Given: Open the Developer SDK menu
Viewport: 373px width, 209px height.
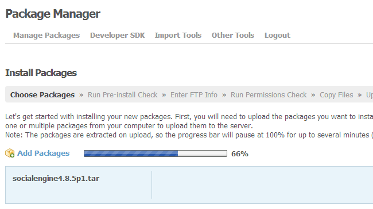Looking at the screenshot, I should pyautogui.click(x=118, y=36).
